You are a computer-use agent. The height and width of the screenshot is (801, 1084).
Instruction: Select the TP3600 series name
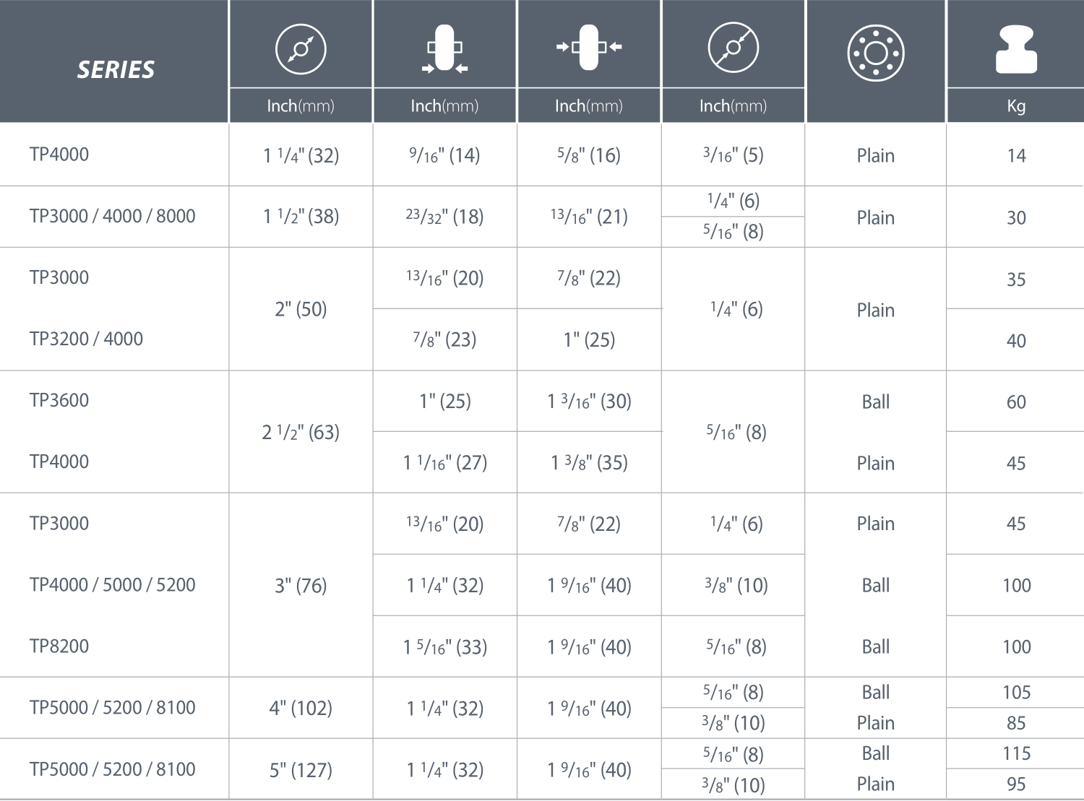coord(59,400)
